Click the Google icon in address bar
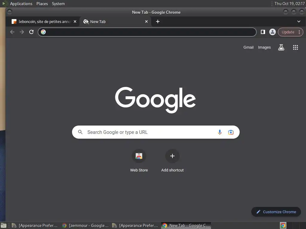This screenshot has width=306, height=229. coord(43,32)
